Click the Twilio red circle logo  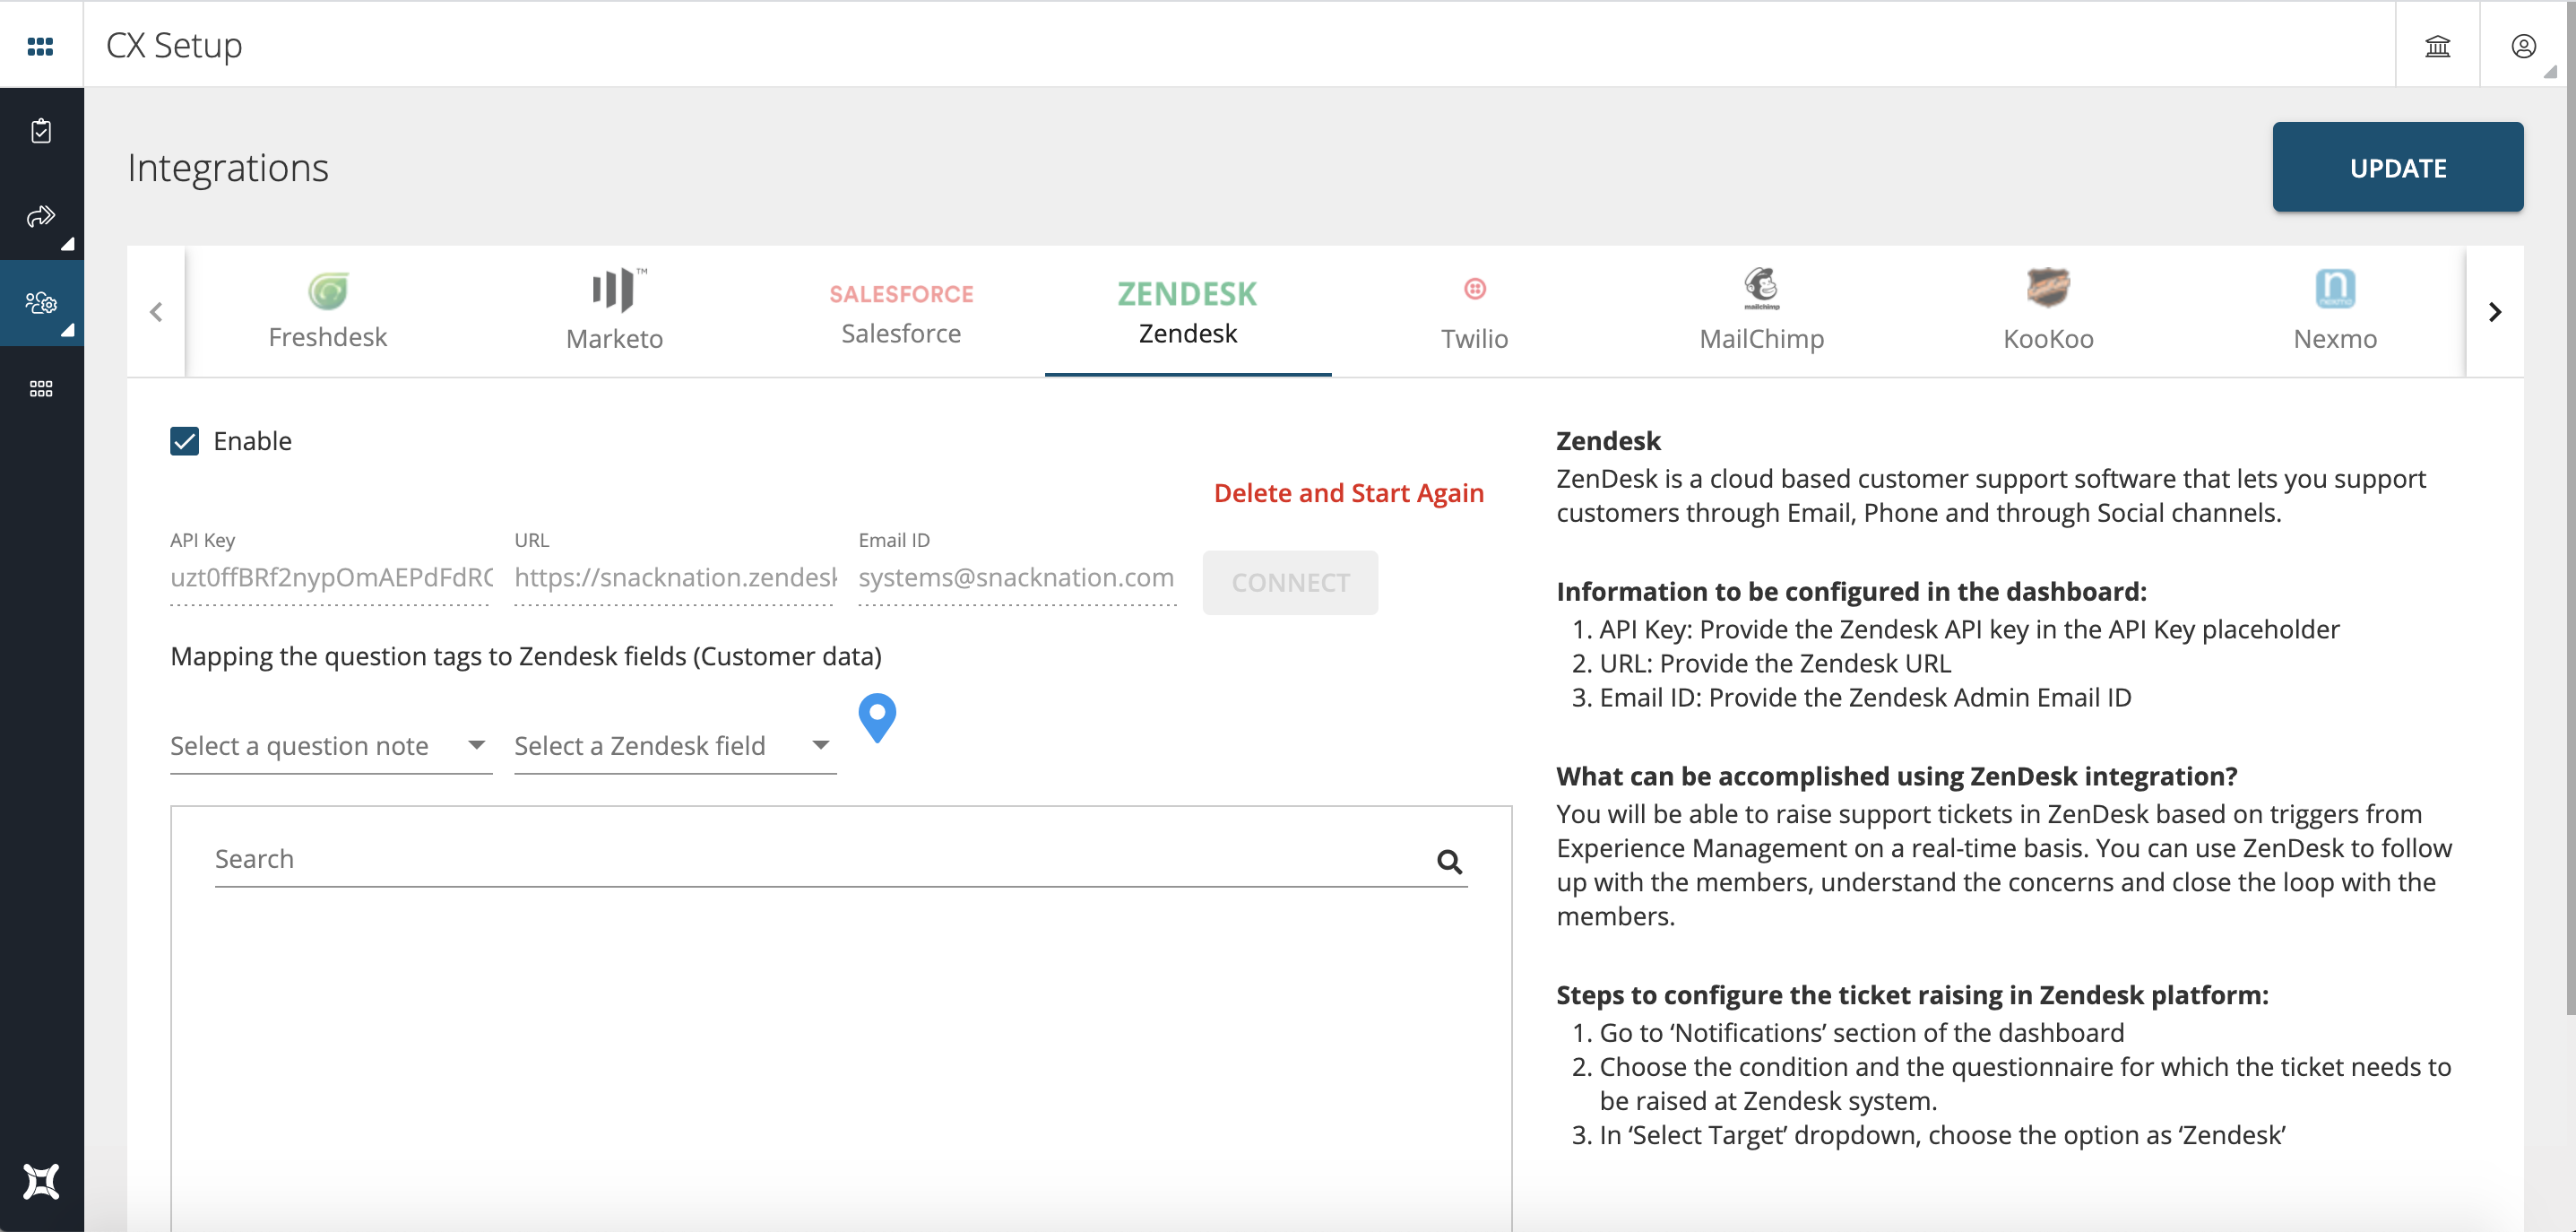1474,289
